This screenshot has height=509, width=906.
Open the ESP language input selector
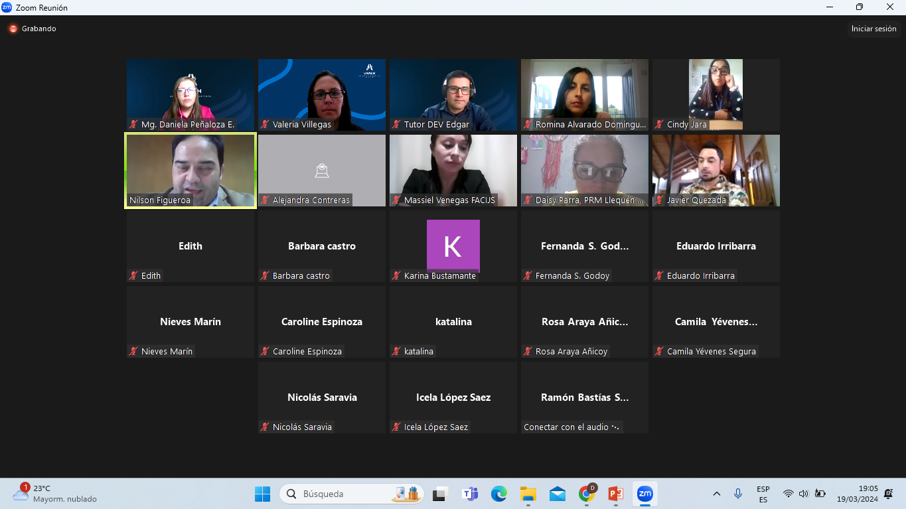click(x=763, y=494)
